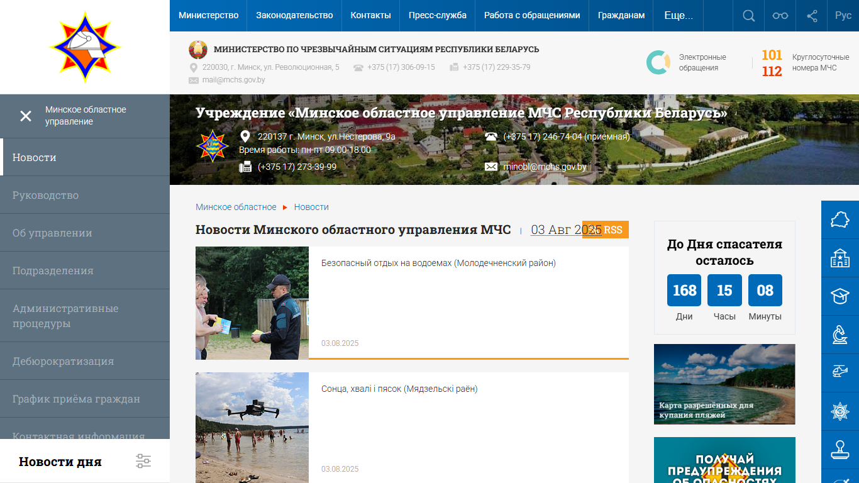Screen dimensions: 859x483
Task: Click the heading Новости Минского областного управления МЧС
Action: coord(353,230)
